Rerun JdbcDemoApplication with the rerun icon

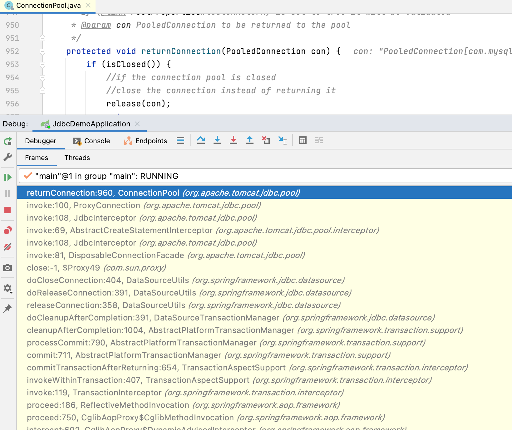8,141
